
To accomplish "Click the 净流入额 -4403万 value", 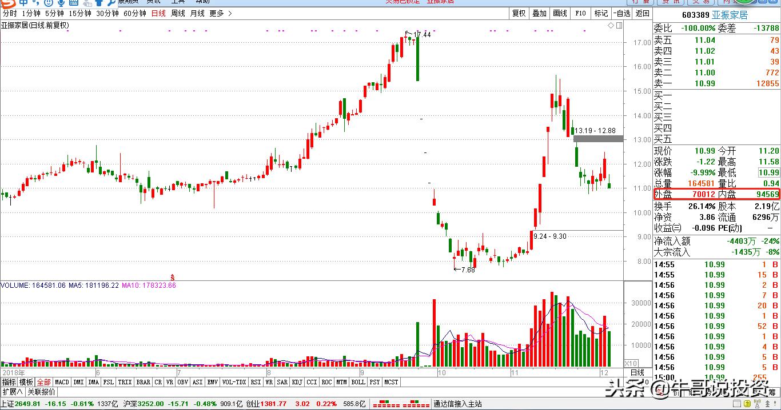I will point(742,242).
